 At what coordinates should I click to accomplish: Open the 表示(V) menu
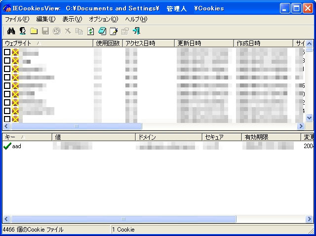coord(72,19)
